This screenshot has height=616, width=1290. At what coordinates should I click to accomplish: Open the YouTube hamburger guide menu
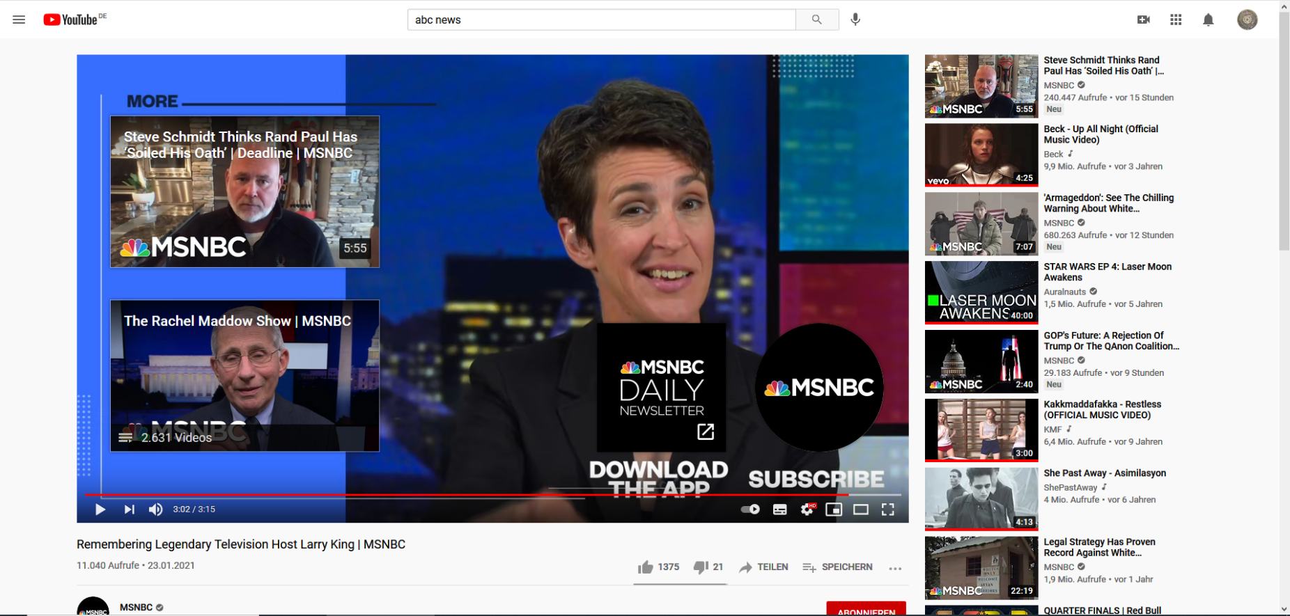point(19,19)
